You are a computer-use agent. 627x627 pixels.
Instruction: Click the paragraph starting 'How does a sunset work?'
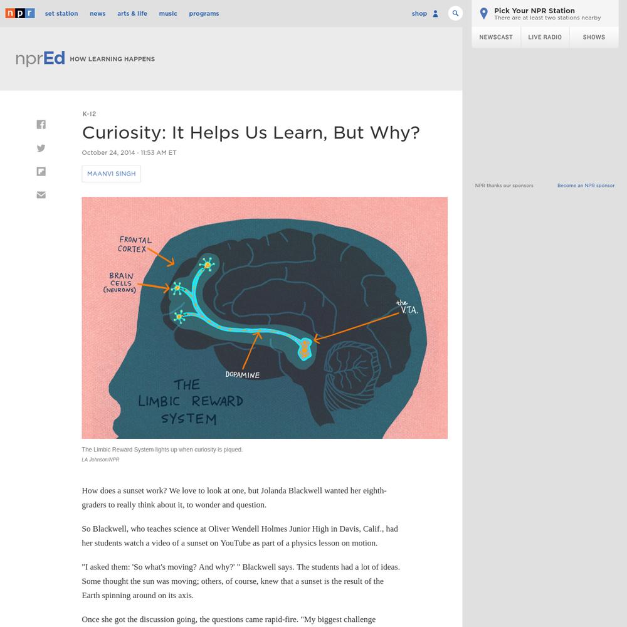(234, 498)
